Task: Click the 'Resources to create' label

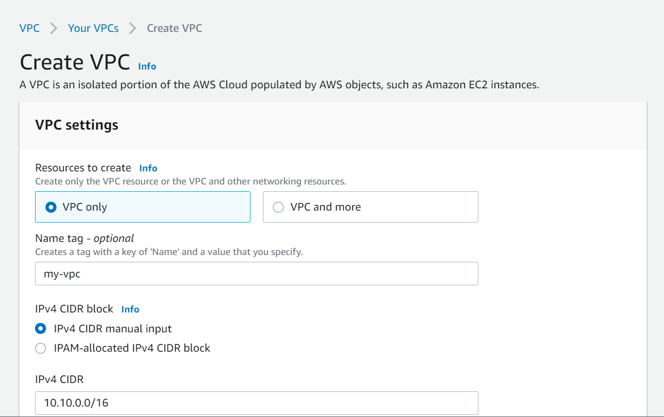Action: [83, 168]
